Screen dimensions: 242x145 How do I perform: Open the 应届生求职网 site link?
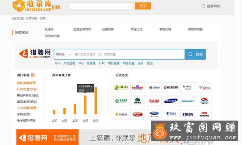pyautogui.click(x=82, y=29)
